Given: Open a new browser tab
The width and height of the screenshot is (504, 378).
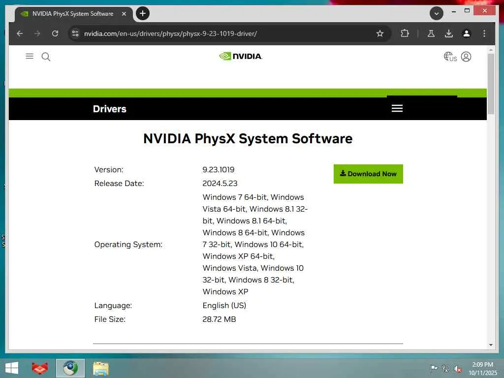Looking at the screenshot, I should pos(143,13).
